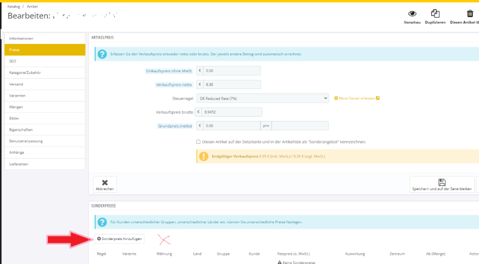Click the save disk icon button
Image resolution: width=479 pixels, height=264 pixels.
[442, 182]
